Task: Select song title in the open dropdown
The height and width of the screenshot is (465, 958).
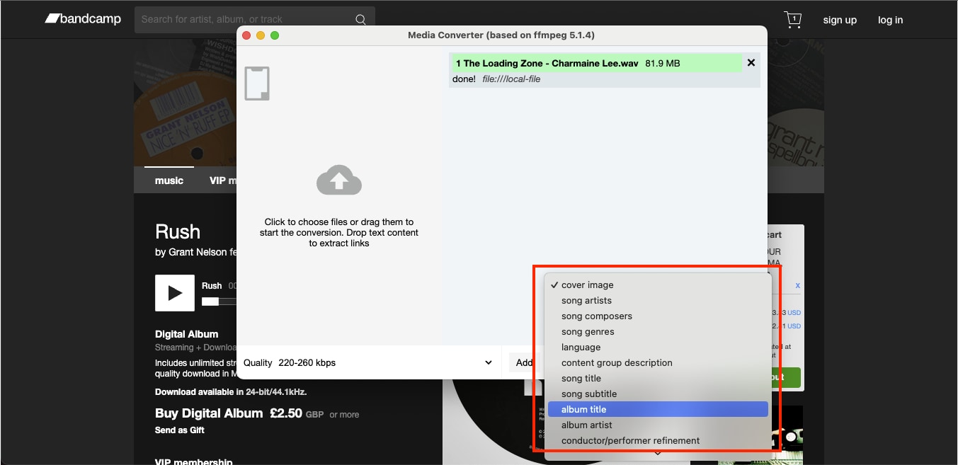Action: coord(581,378)
